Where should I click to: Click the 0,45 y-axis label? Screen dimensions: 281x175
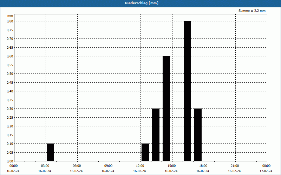10,83
